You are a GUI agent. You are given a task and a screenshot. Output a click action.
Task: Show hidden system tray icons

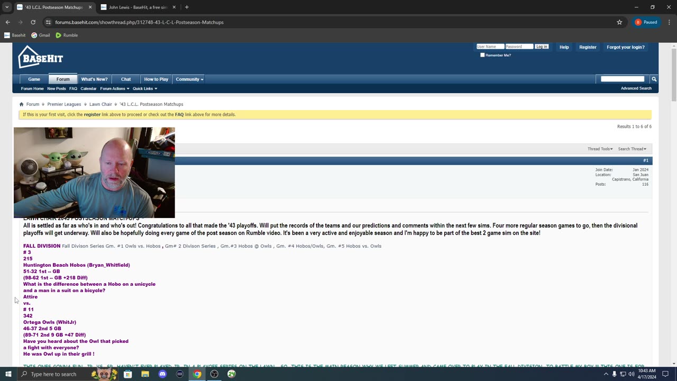pyautogui.click(x=606, y=374)
